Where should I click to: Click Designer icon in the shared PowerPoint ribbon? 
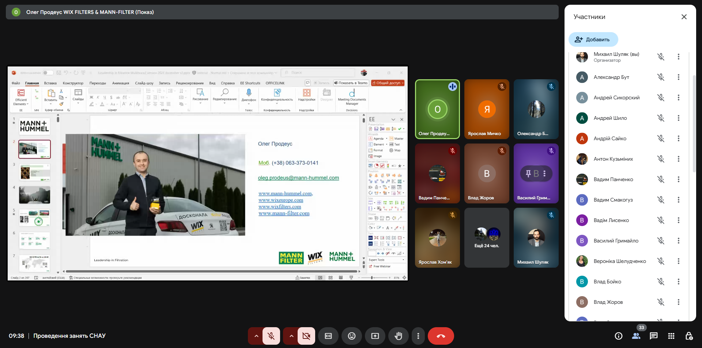click(327, 93)
